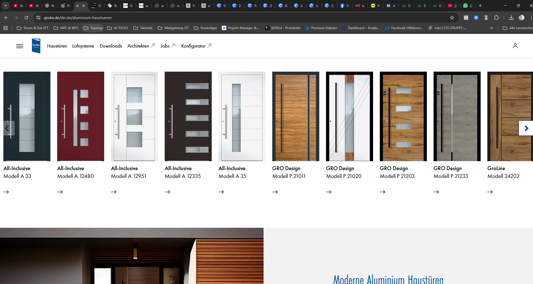Bookmark this page with star icon
Screen dimensions: 533x284
[452, 18]
